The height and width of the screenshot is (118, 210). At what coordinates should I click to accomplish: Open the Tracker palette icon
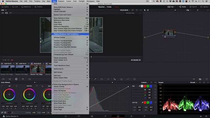coord(108,79)
